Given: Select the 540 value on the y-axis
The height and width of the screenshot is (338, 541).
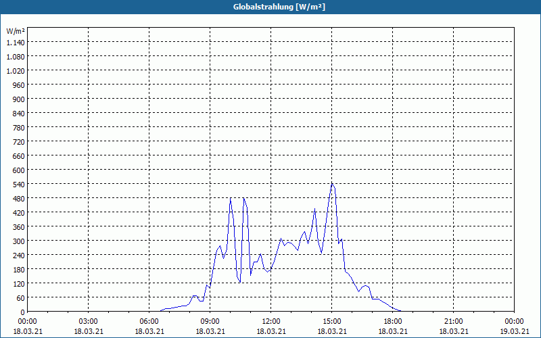Looking at the screenshot, I should [19, 185].
